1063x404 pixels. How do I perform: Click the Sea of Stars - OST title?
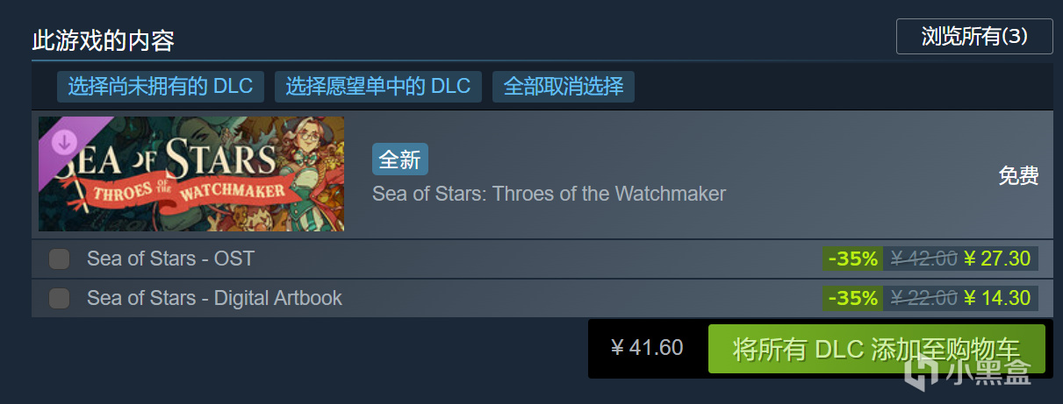[x=170, y=259]
